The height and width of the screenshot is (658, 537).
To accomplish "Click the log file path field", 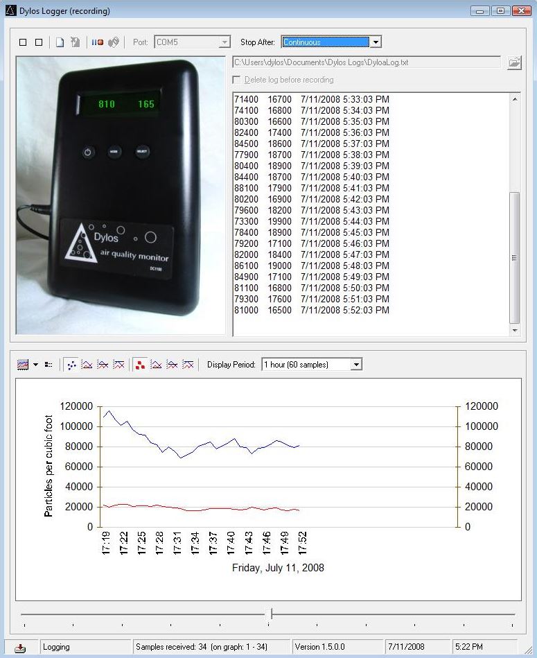I will pyautogui.click(x=367, y=62).
